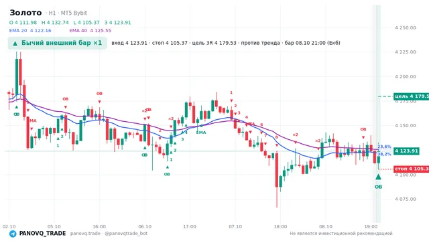Click the green цель 4 179.5 price tag
The height and width of the screenshot is (241, 429).
tap(411, 96)
